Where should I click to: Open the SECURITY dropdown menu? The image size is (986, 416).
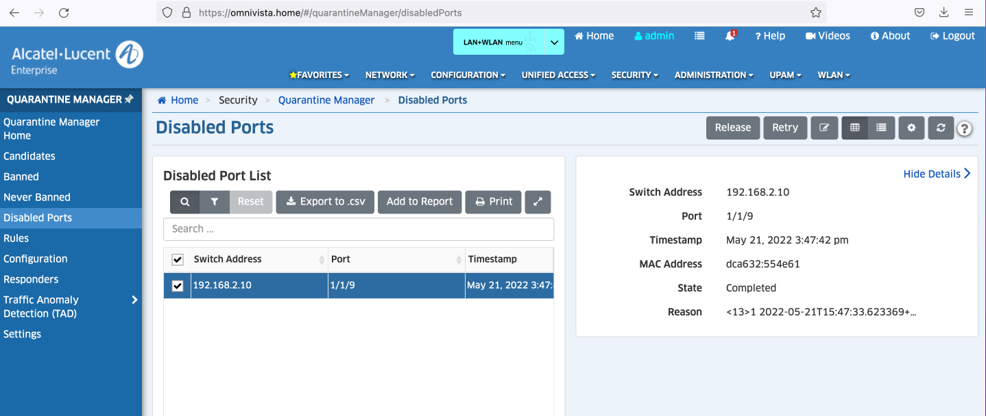tap(634, 75)
